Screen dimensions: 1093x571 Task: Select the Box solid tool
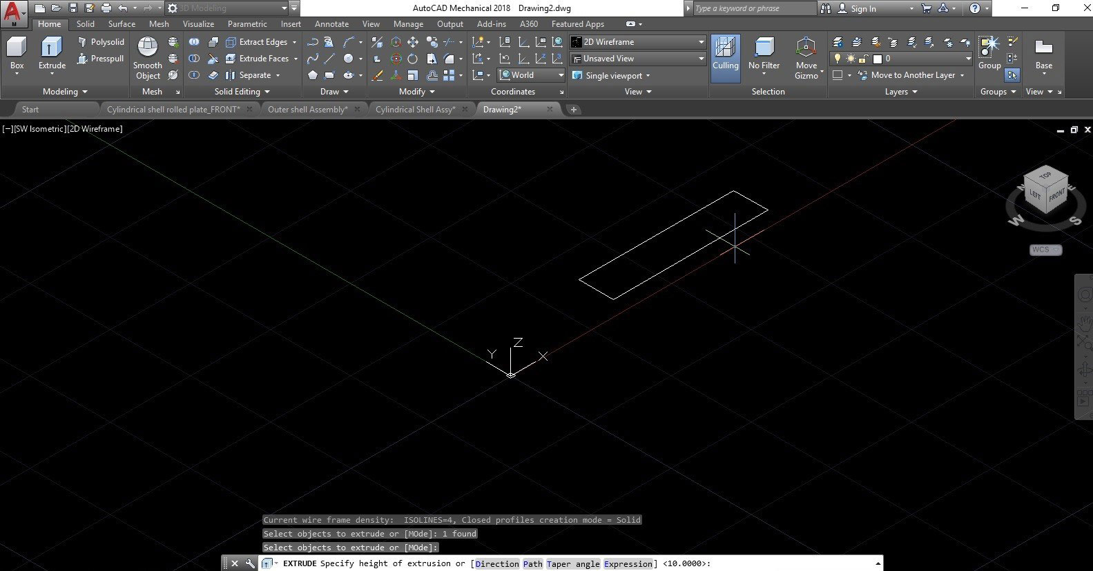[17, 48]
